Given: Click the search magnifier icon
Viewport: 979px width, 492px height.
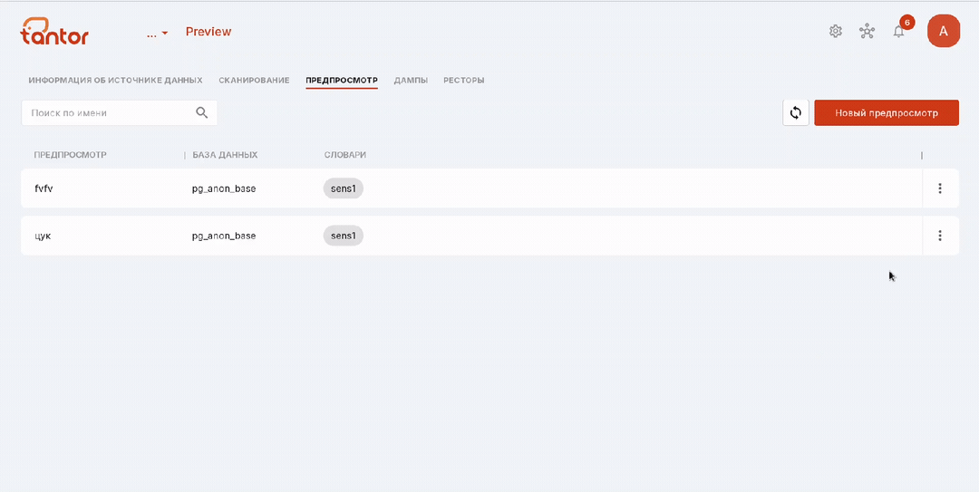Looking at the screenshot, I should (201, 112).
